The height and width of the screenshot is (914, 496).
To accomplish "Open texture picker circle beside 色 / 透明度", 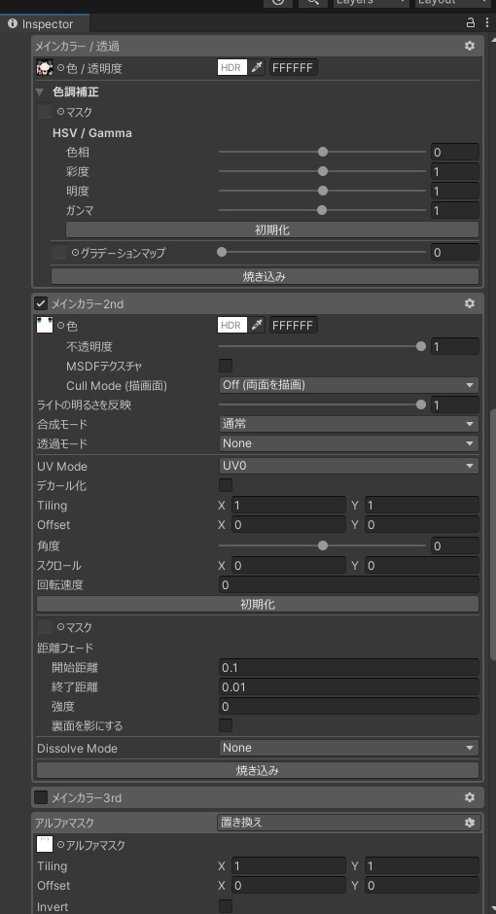I will [60, 68].
